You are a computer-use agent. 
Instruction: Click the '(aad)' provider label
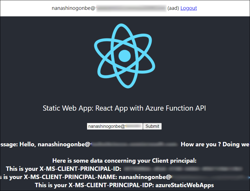tap(173, 8)
